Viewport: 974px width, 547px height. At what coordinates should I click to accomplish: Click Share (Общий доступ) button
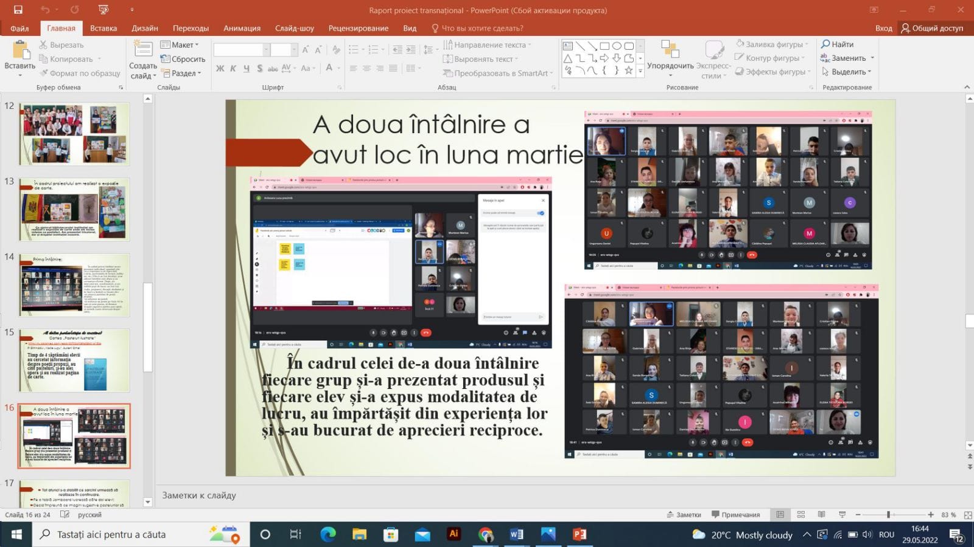[x=932, y=28]
